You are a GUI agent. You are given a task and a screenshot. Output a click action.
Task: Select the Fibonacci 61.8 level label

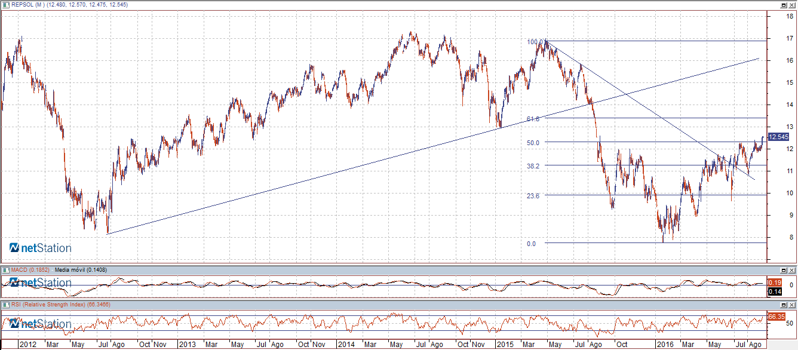click(533, 119)
